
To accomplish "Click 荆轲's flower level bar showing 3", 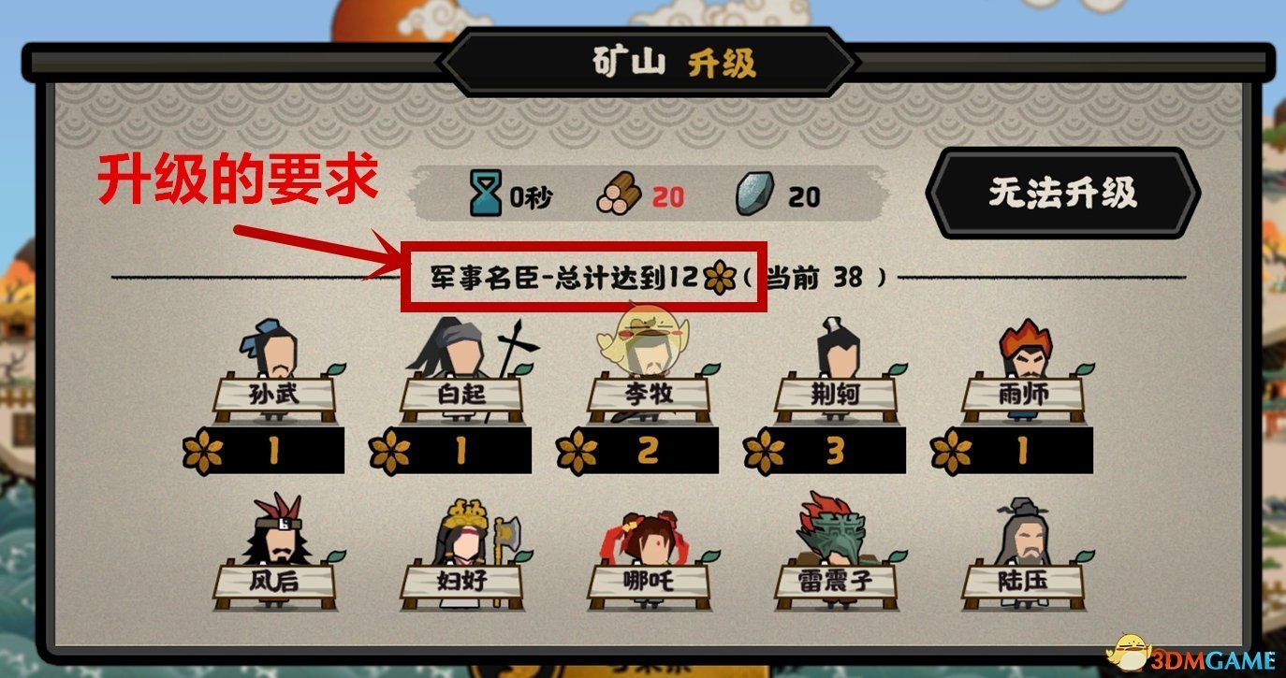I will pyautogui.click(x=825, y=451).
